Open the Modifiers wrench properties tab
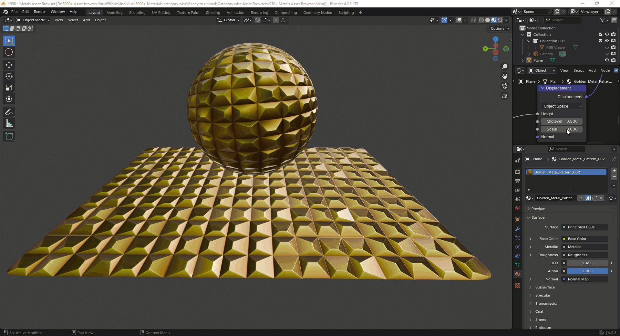620x336 pixels. (x=518, y=229)
